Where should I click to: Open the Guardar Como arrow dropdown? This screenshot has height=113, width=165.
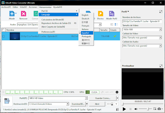click(118, 98)
